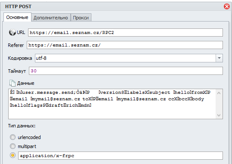This screenshot has width=232, height=164.
Task: Click the Referer input field
Action: coord(125,45)
